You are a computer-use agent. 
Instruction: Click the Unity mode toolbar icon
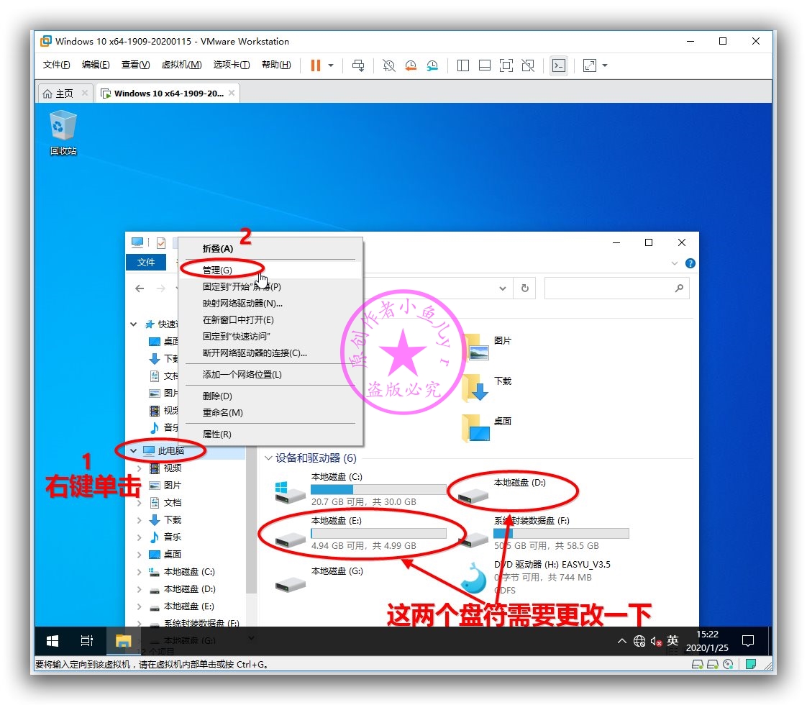tap(528, 65)
